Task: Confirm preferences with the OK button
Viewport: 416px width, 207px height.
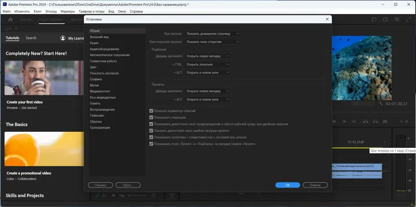Action: click(x=288, y=185)
